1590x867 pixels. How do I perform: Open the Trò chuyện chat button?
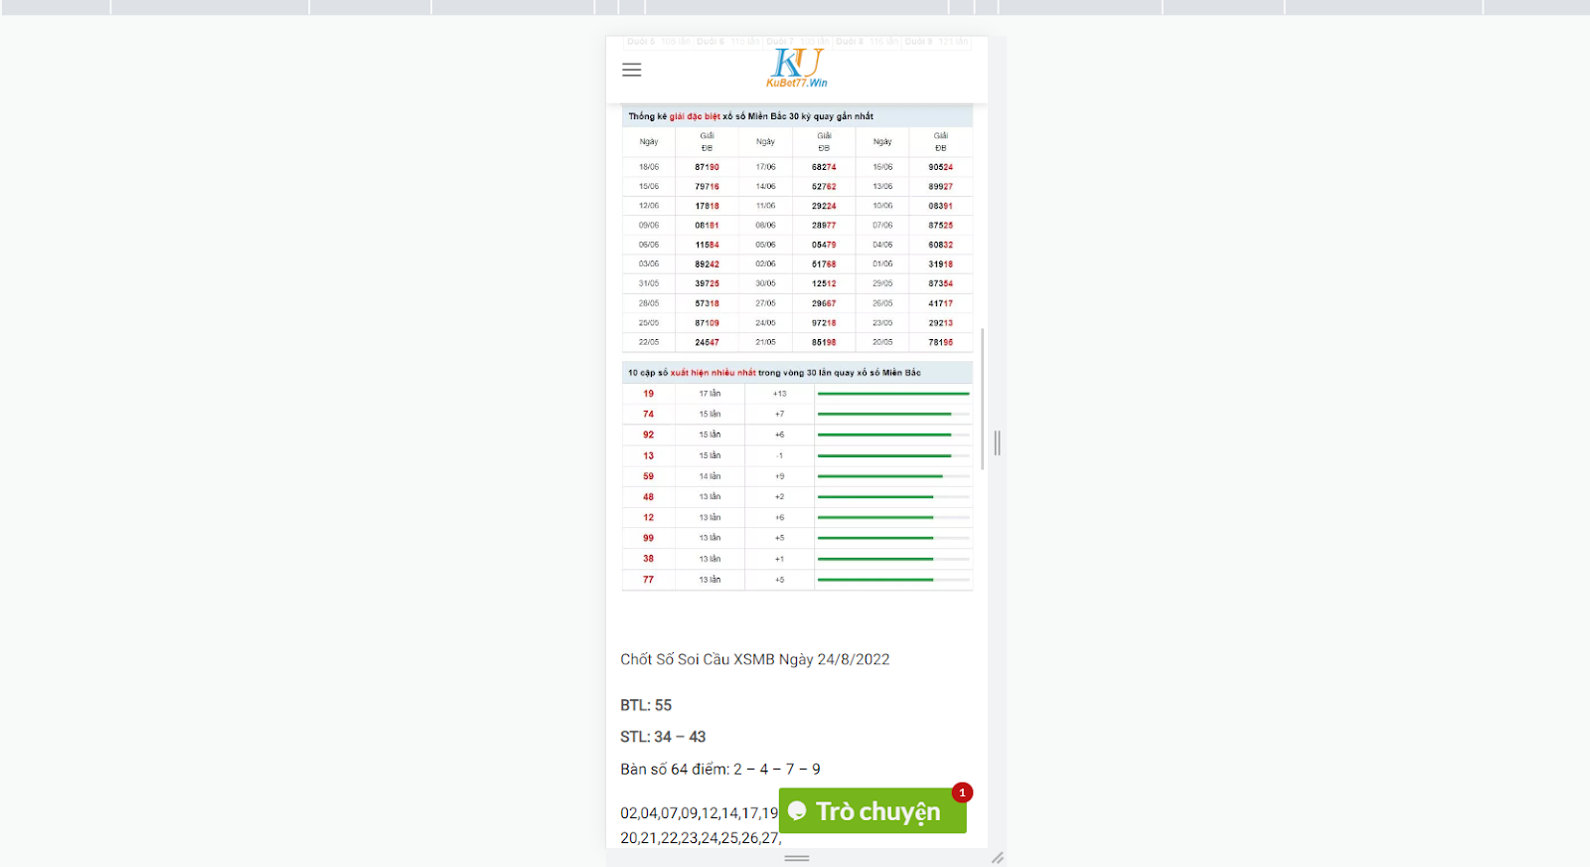click(x=873, y=811)
